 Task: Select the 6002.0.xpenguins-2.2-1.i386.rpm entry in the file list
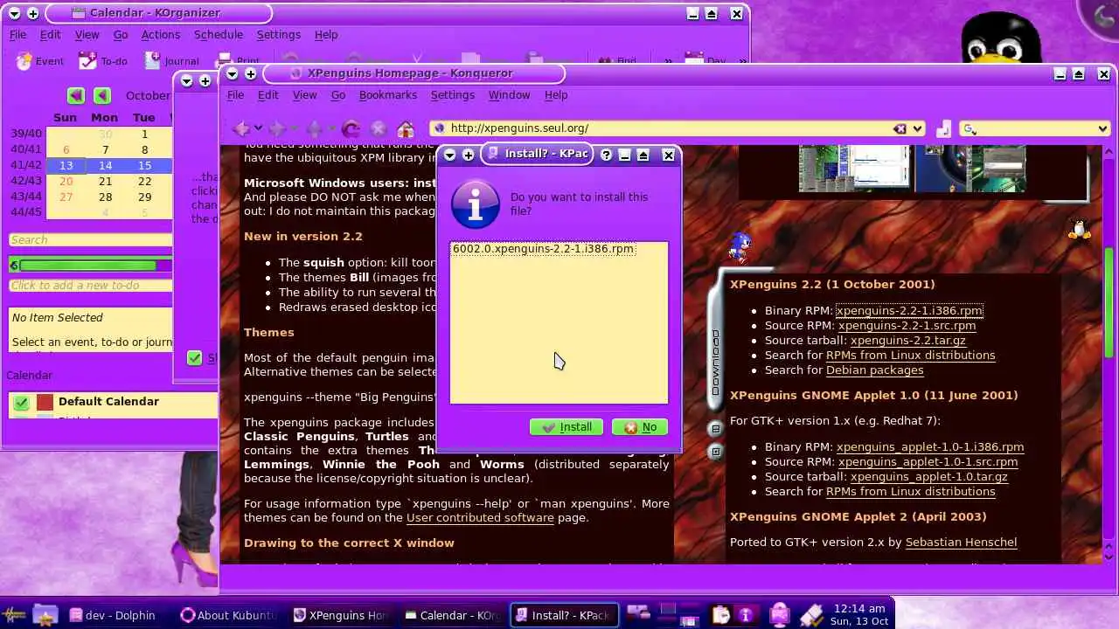(x=543, y=249)
